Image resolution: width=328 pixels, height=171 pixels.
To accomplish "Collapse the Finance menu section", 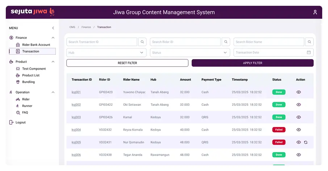I will [x=53, y=38].
